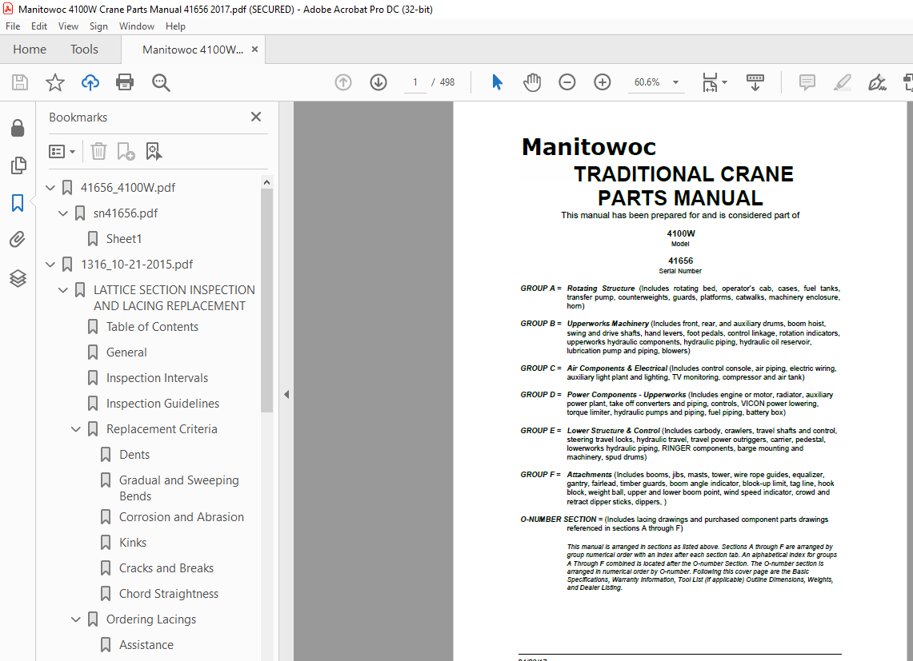Open the Corrosion and Abrasion bookmark
Viewport: 913px width, 661px height.
(x=181, y=516)
